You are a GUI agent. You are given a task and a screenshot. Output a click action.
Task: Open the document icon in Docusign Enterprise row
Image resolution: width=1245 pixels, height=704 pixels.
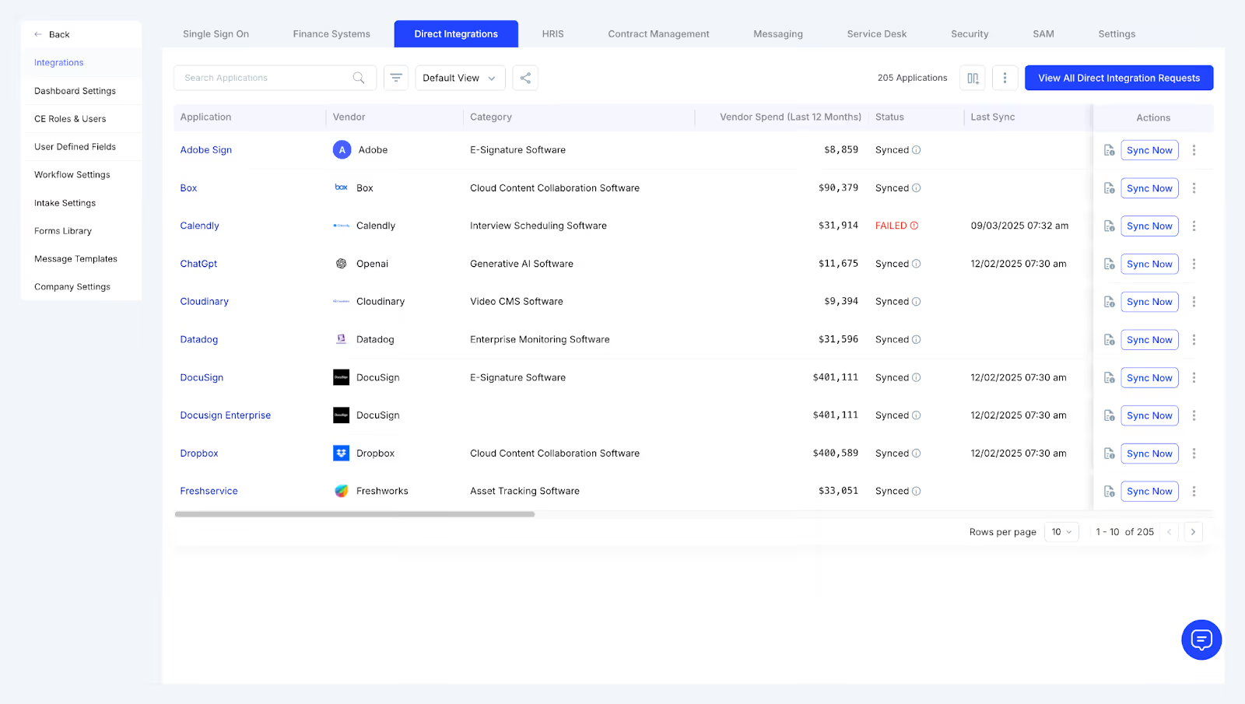pos(1109,416)
